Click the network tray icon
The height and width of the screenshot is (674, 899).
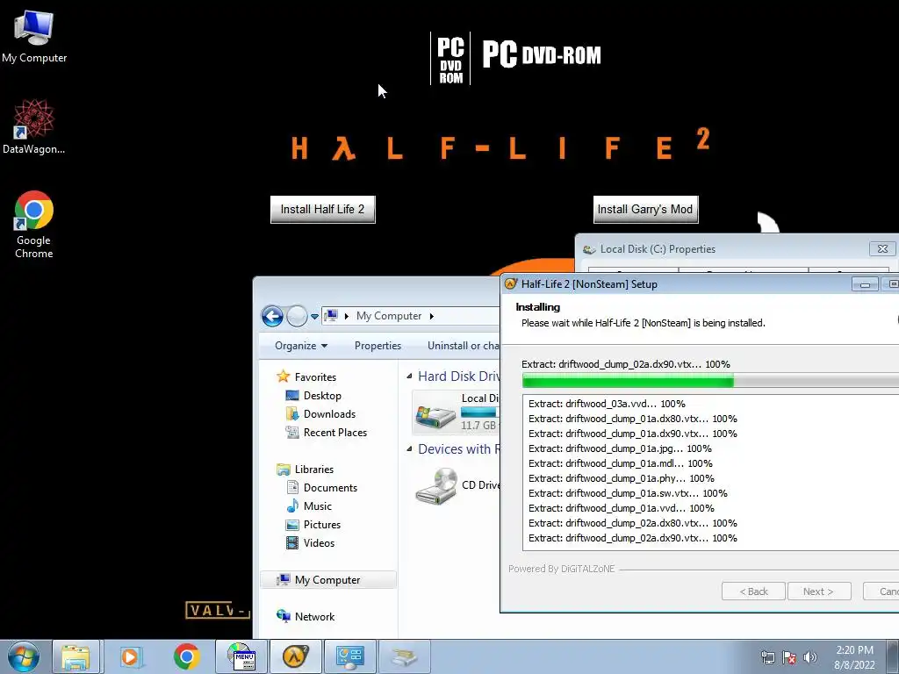pos(767,657)
